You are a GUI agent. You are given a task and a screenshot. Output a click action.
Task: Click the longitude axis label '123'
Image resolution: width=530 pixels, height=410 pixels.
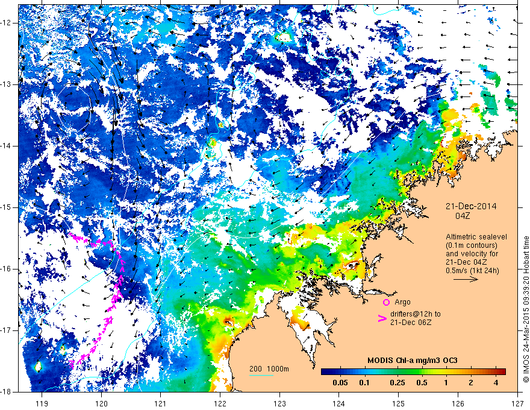point(279,403)
